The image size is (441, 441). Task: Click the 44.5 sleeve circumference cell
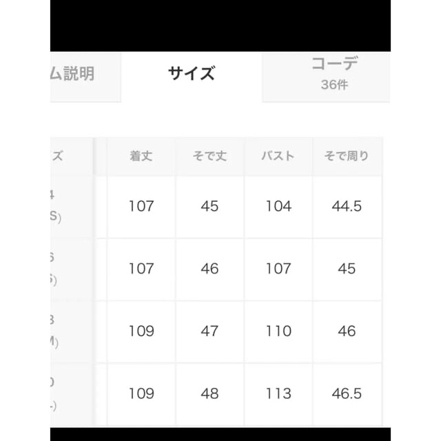(347, 207)
